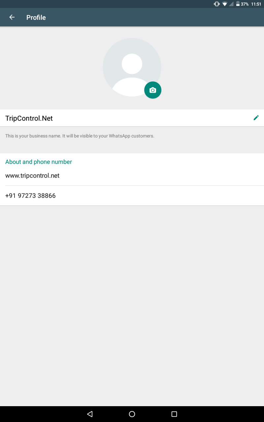The image size is (264, 422).
Task: Tap the cellular signal status icon
Action: [x=231, y=4]
